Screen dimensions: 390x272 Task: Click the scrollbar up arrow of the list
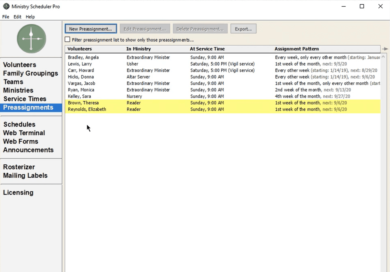(383, 57)
